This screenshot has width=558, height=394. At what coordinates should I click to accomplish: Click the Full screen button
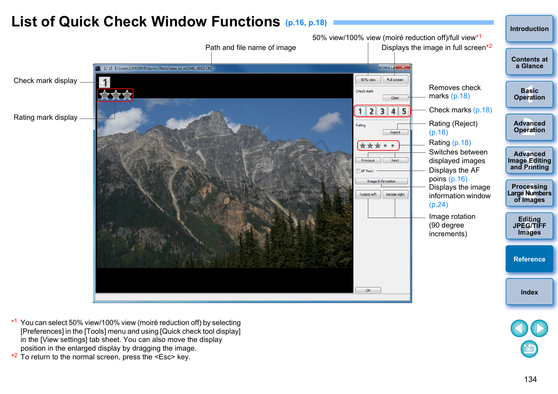tap(395, 80)
